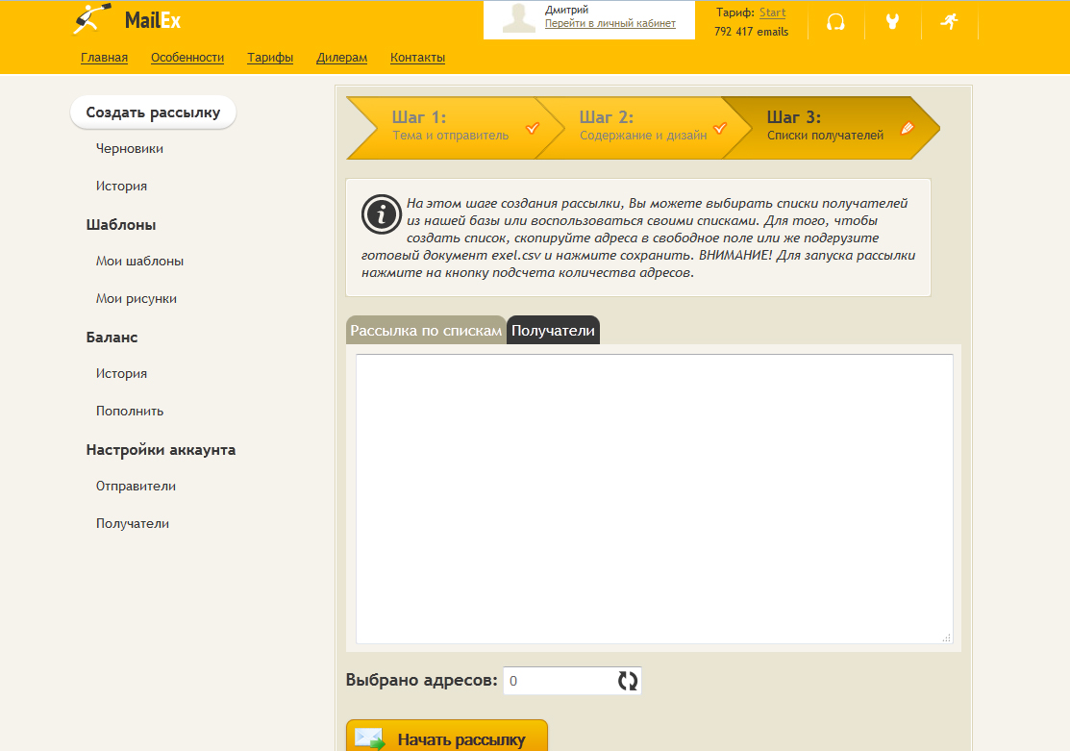The image size is (1070, 751).
Task: Open settings via the wrench icon
Action: (x=892, y=22)
